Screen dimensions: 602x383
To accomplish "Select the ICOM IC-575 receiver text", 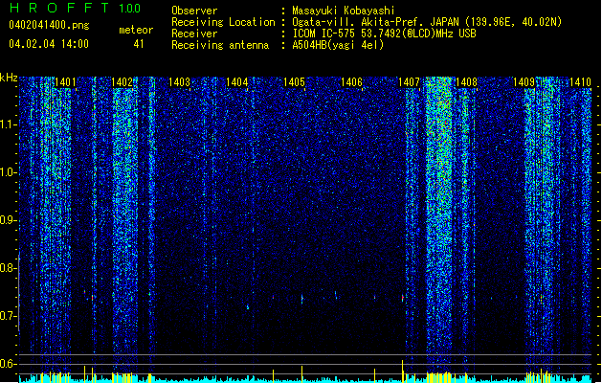I will 385,34.
